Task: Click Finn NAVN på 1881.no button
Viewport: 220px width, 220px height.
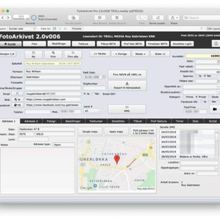Action: click(127, 74)
